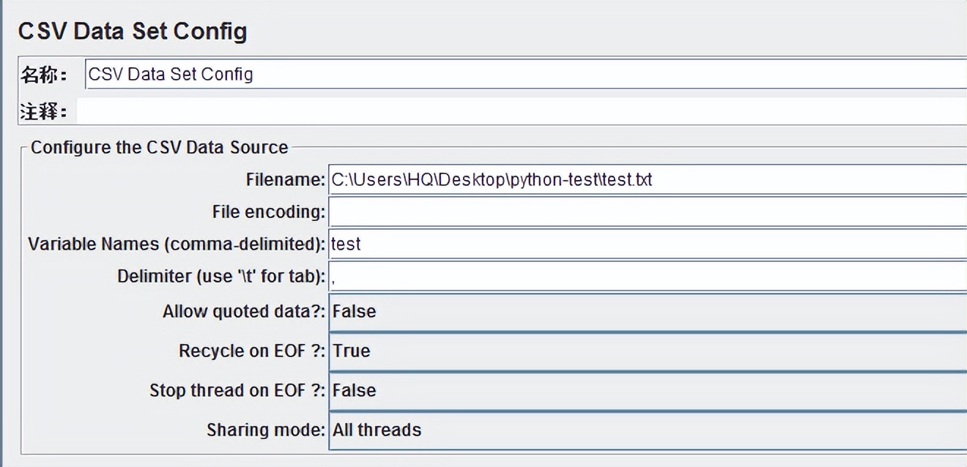The image size is (967, 467).
Task: Click the Allow quoted data?: label
Action: tap(243, 312)
